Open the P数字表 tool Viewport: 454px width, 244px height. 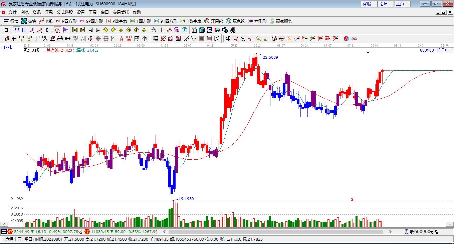[x=117, y=21]
